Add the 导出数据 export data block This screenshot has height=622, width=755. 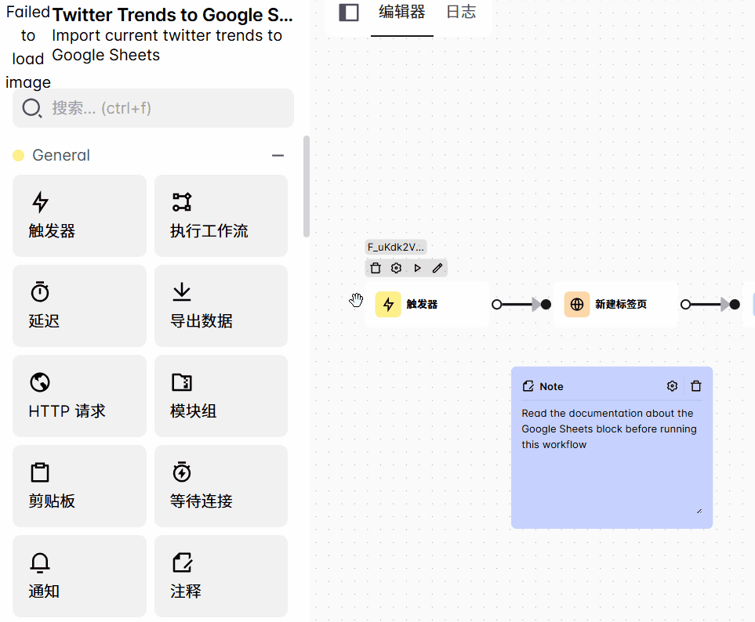(x=221, y=306)
